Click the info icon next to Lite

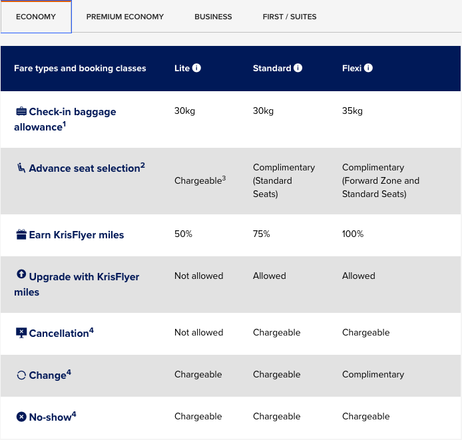tap(196, 68)
